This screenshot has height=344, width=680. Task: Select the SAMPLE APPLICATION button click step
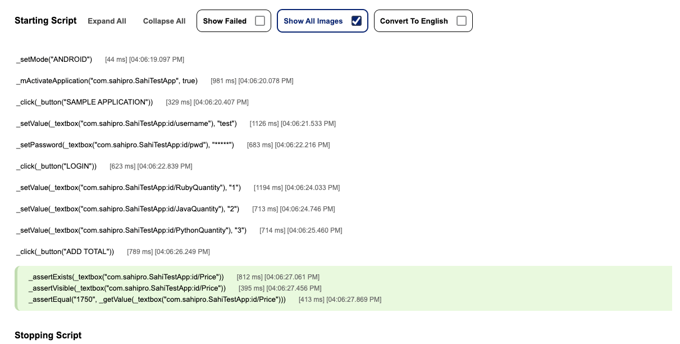84,102
